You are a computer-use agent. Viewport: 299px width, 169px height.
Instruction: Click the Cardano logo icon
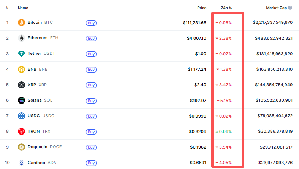pyautogui.click(x=21, y=163)
